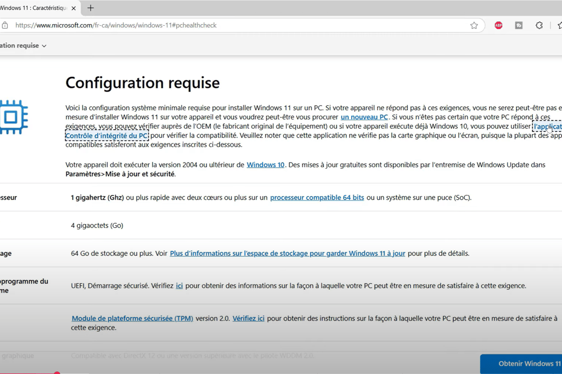Select the Windows 11 Caractéristiques tab

pyautogui.click(x=38, y=8)
